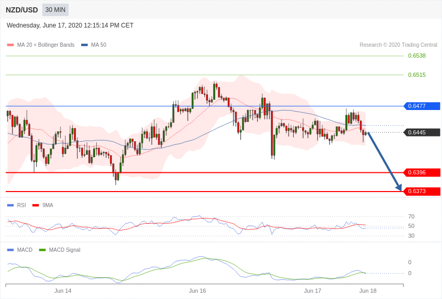442x299 pixels.
Task: Click the MACD Signal legend label
Action: (64, 250)
